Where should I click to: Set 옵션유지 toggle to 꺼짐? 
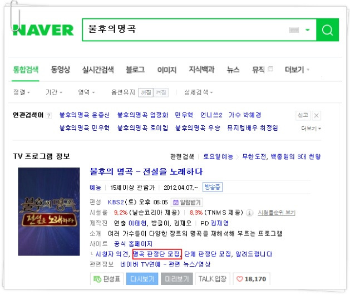tap(146, 92)
